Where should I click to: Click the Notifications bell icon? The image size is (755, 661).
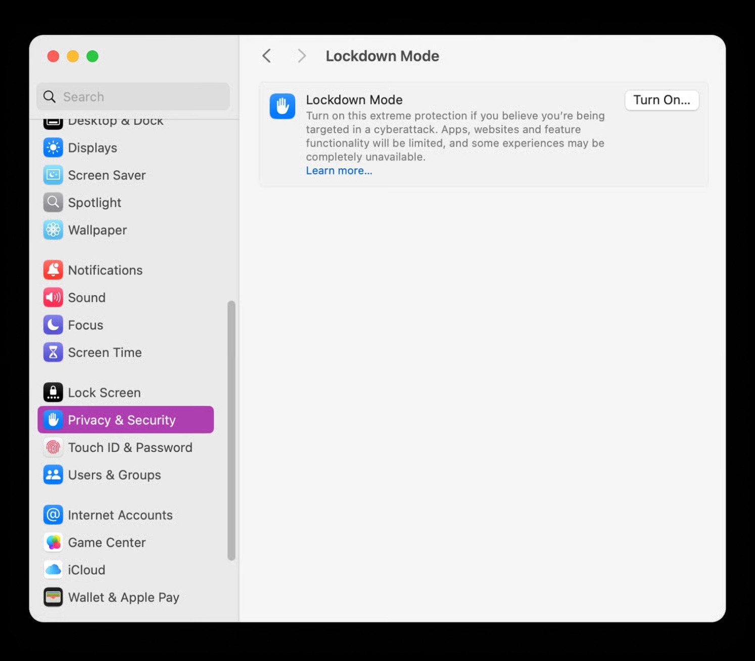coord(53,270)
